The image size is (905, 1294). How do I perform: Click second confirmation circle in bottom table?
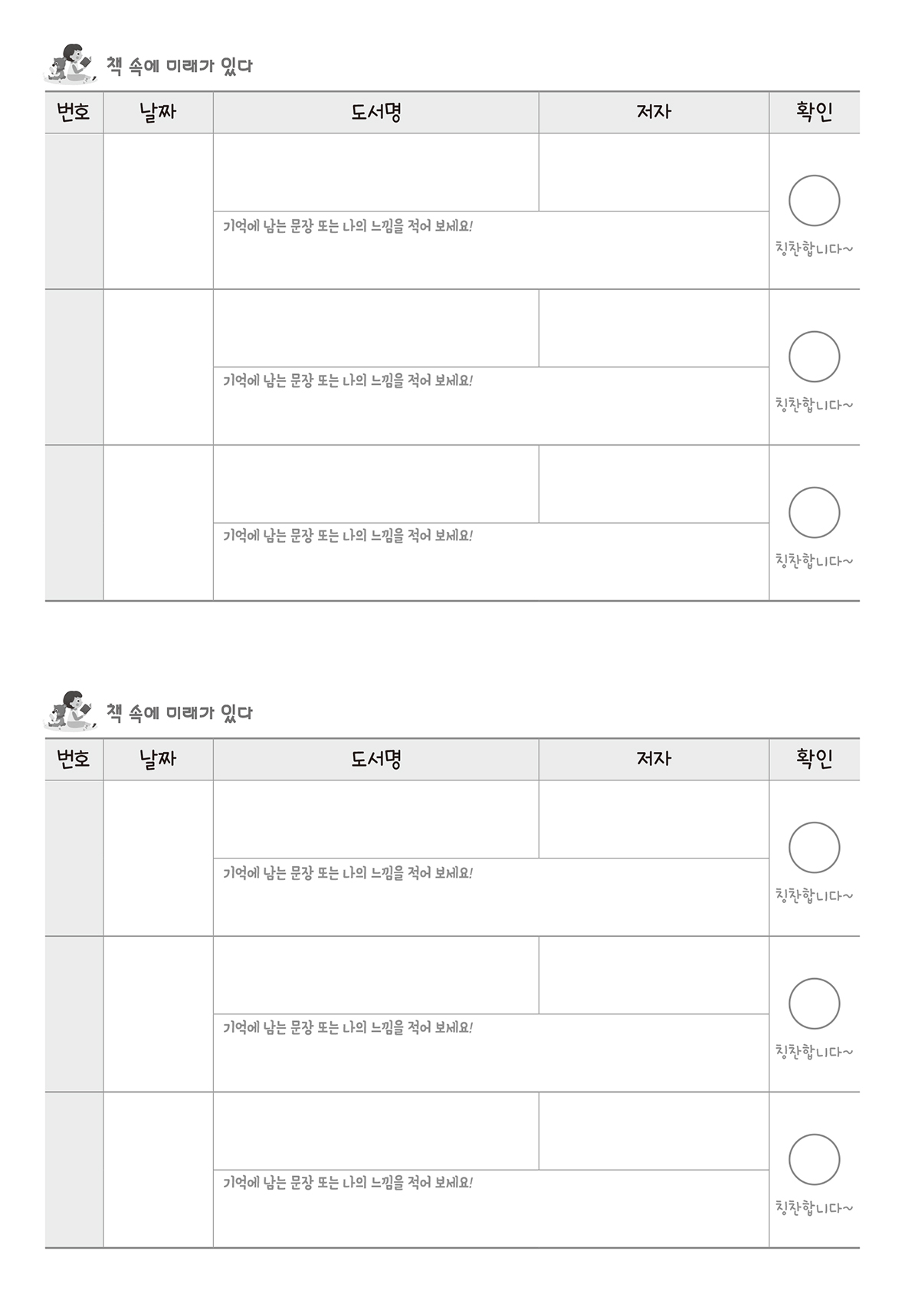point(814,1003)
